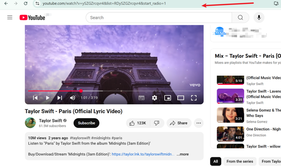The height and width of the screenshot is (167, 281).
Task: Skip to the next video
Action: pyautogui.click(x=60, y=98)
